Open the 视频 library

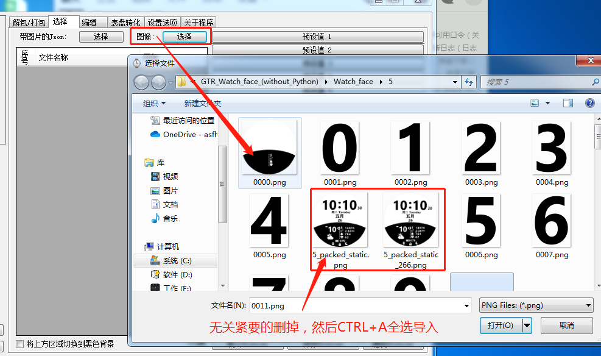(x=164, y=176)
